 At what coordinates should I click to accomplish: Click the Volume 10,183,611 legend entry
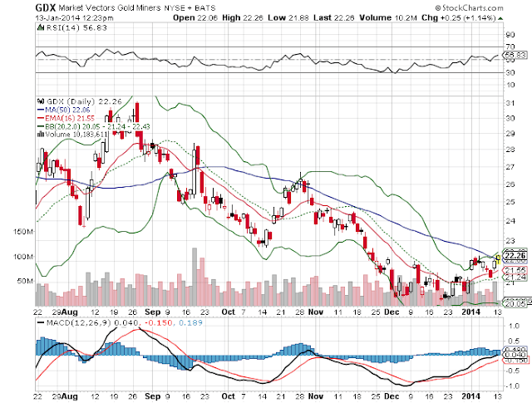tap(76, 135)
